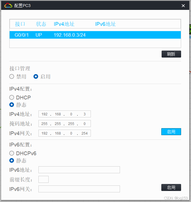Click first octet of IPv4地址 field
This screenshot has height=202, width=191.
(x=44, y=114)
